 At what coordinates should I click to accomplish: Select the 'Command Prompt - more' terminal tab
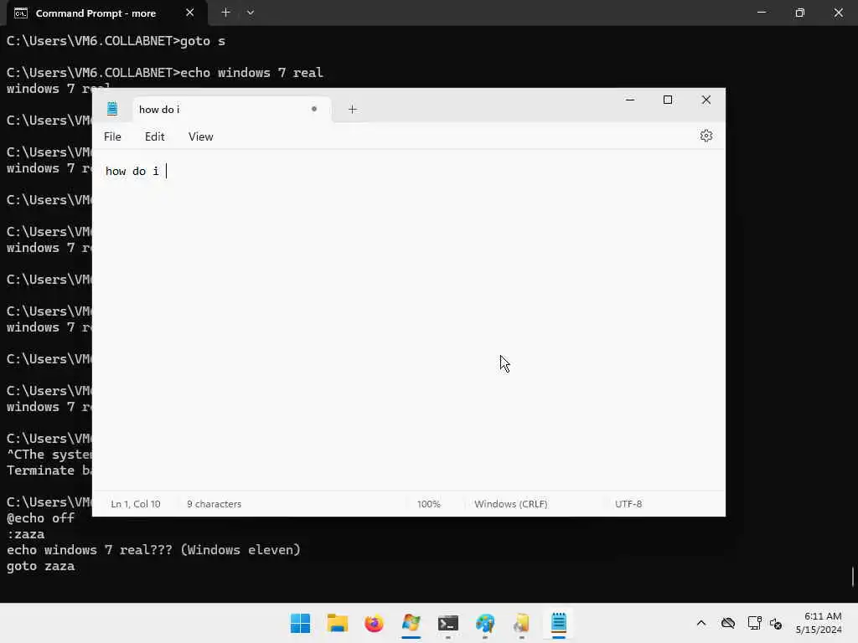pyautogui.click(x=106, y=13)
